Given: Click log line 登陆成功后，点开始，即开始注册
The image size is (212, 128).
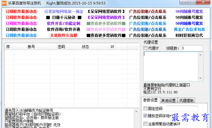Looking at the screenshot, I should tap(32, 118).
